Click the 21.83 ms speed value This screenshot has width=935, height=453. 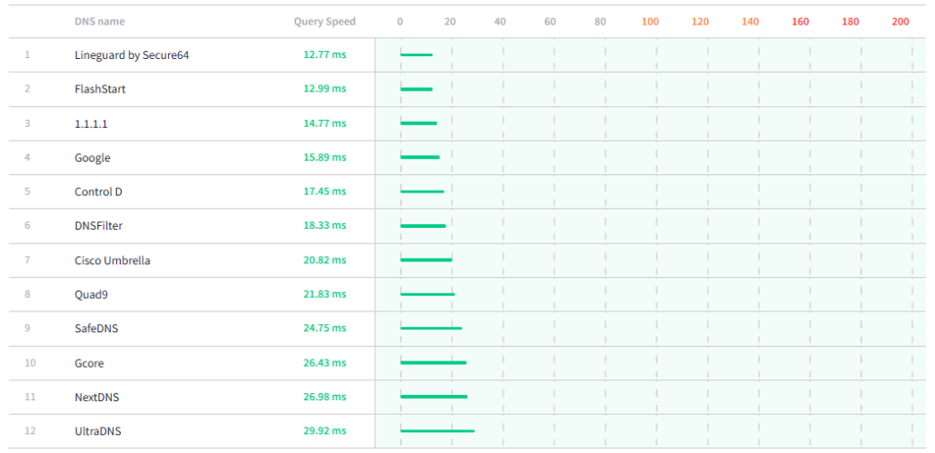click(324, 294)
